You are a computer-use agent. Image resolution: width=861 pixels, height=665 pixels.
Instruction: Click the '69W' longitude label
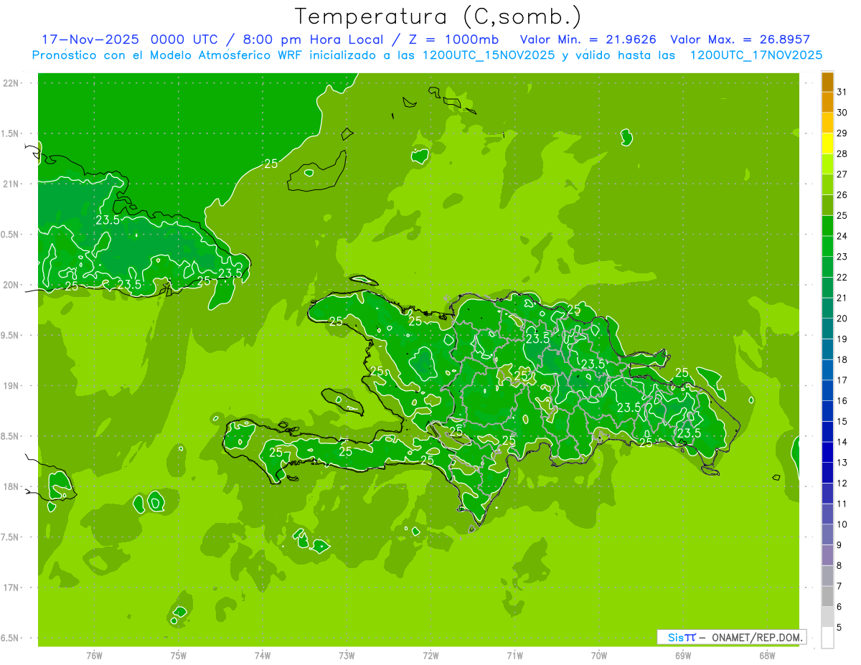click(x=683, y=655)
